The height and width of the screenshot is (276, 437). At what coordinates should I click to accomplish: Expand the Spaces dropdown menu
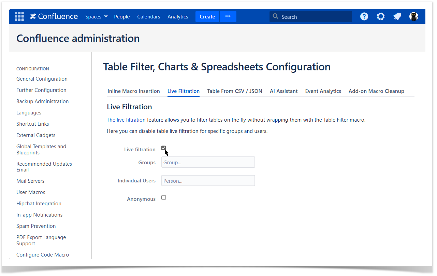[x=96, y=16]
